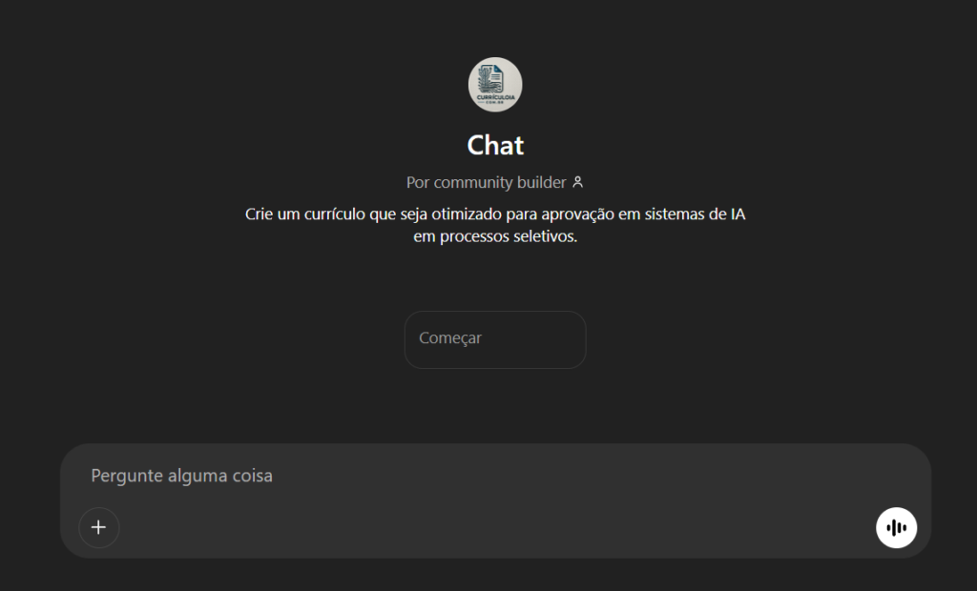Add files via the plus icon in composer
Viewport: 977px width, 591px height.
98,527
